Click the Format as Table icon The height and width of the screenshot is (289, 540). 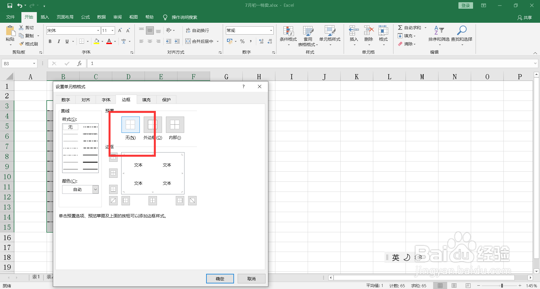tap(308, 31)
